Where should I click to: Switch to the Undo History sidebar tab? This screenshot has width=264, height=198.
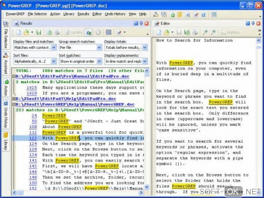(6, 114)
